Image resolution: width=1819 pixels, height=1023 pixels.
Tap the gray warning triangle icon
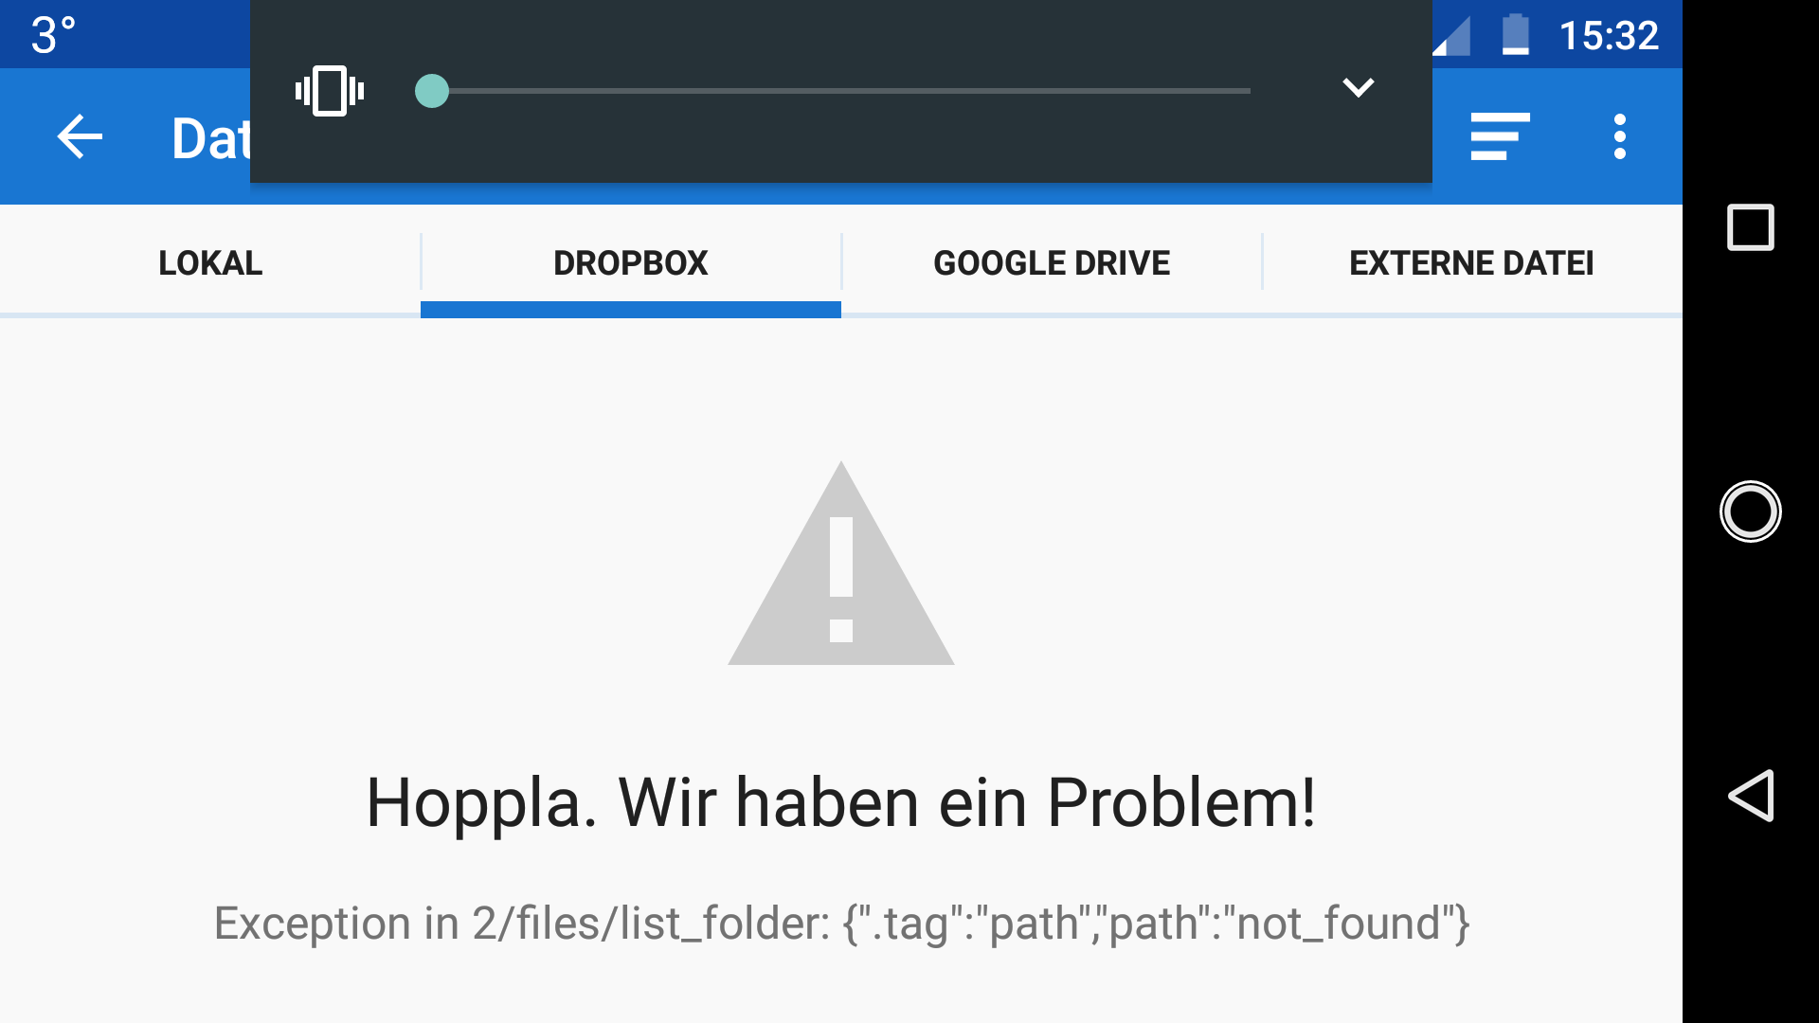coord(841,564)
